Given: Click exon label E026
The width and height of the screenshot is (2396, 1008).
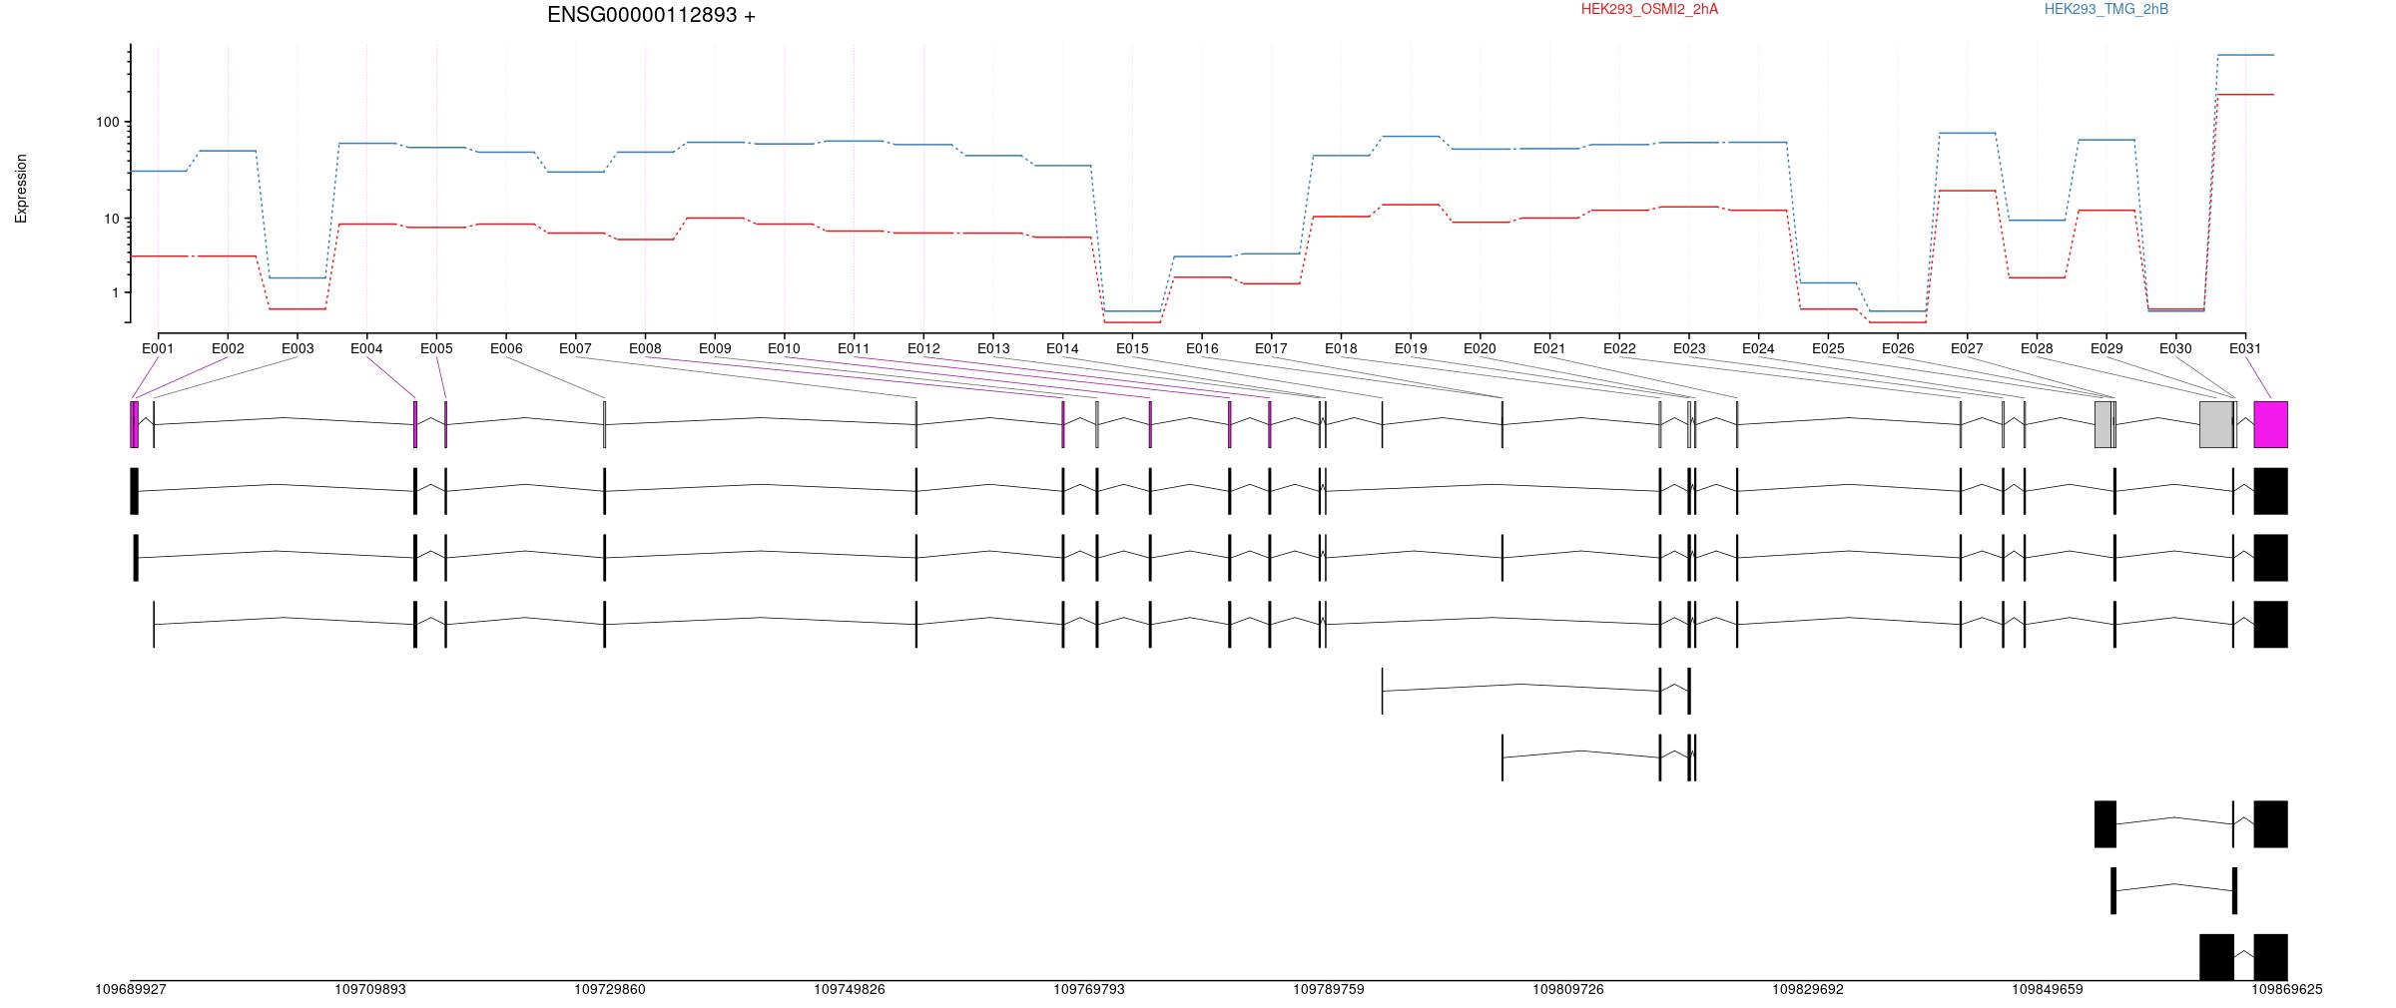Looking at the screenshot, I should click(1898, 348).
